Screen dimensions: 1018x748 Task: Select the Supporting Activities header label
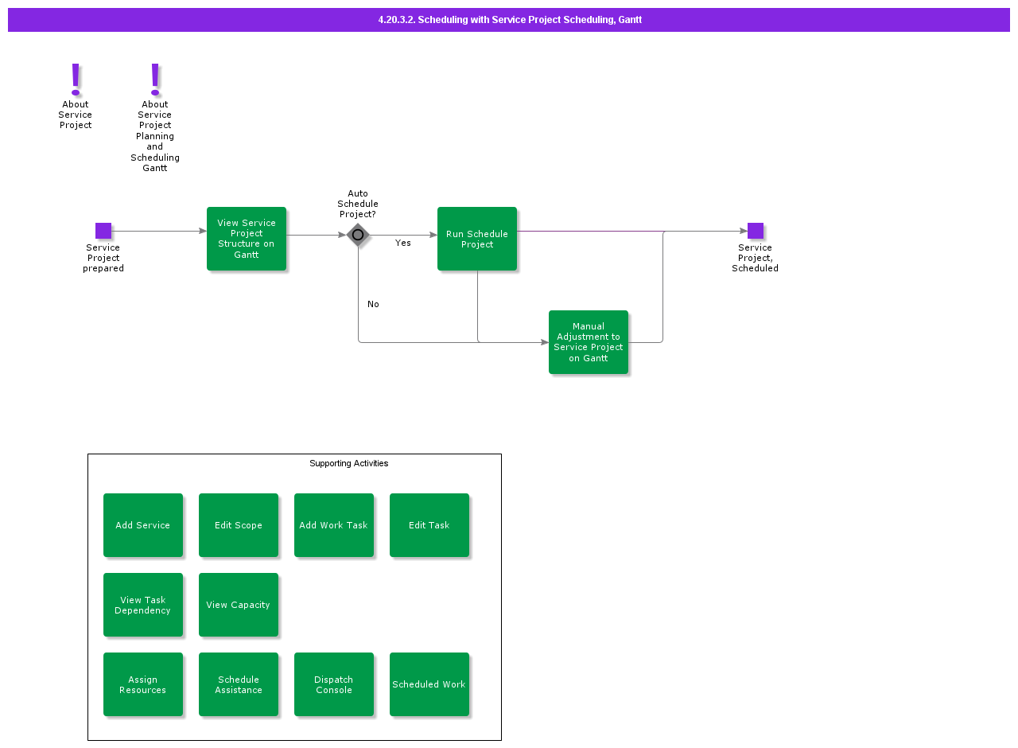pyautogui.click(x=349, y=463)
